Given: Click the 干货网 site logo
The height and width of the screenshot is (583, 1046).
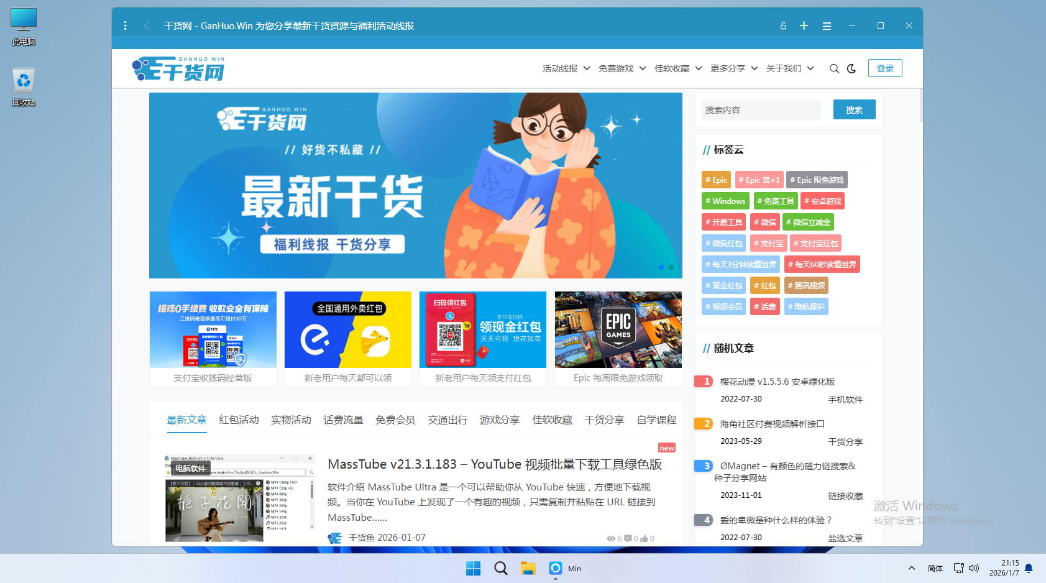Looking at the screenshot, I should [x=179, y=68].
